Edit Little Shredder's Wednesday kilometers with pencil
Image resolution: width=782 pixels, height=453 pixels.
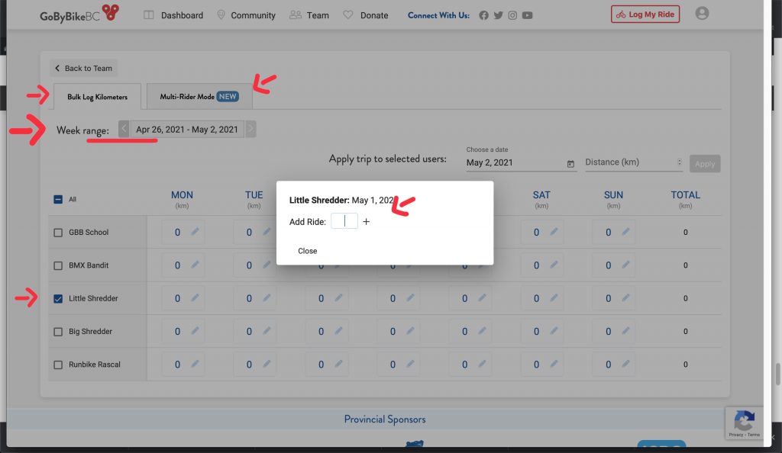(338, 297)
